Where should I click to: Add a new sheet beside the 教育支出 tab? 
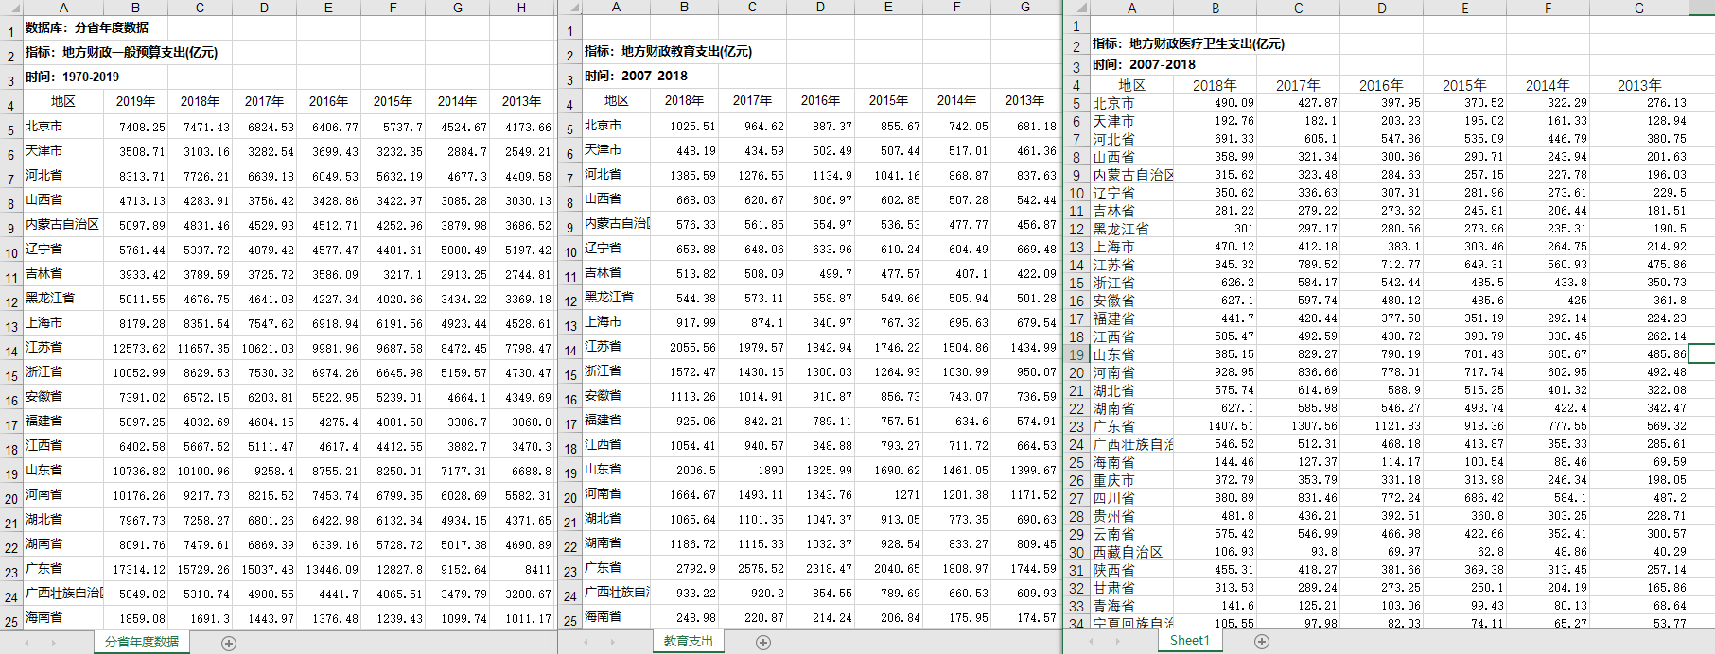pos(763,643)
